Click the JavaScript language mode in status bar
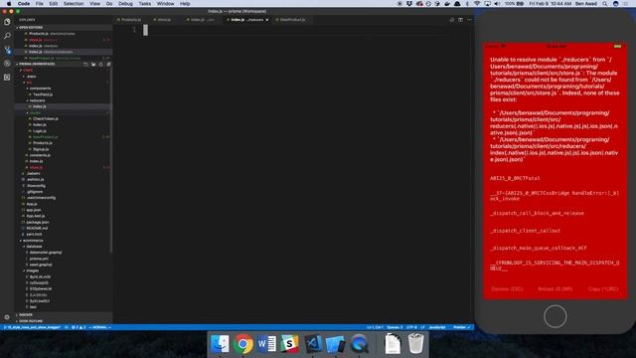The width and height of the screenshot is (636, 358). (x=437, y=327)
